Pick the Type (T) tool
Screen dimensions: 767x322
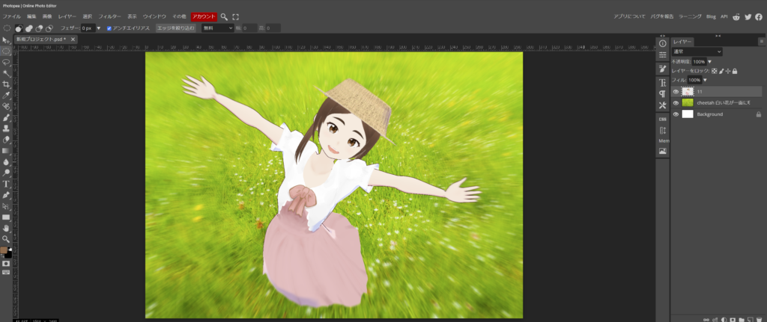[6, 183]
